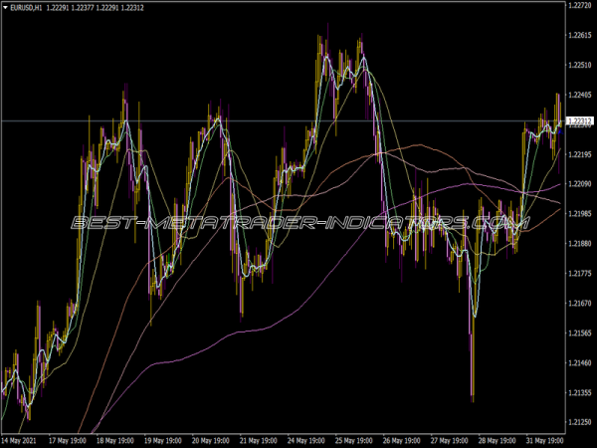Select the 1.22312 current price label

coord(579,121)
